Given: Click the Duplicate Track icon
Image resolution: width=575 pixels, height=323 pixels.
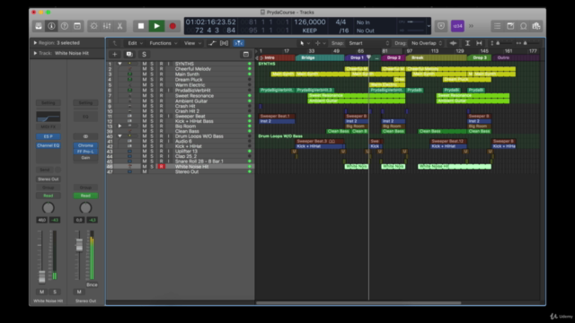Looking at the screenshot, I should 129,54.
